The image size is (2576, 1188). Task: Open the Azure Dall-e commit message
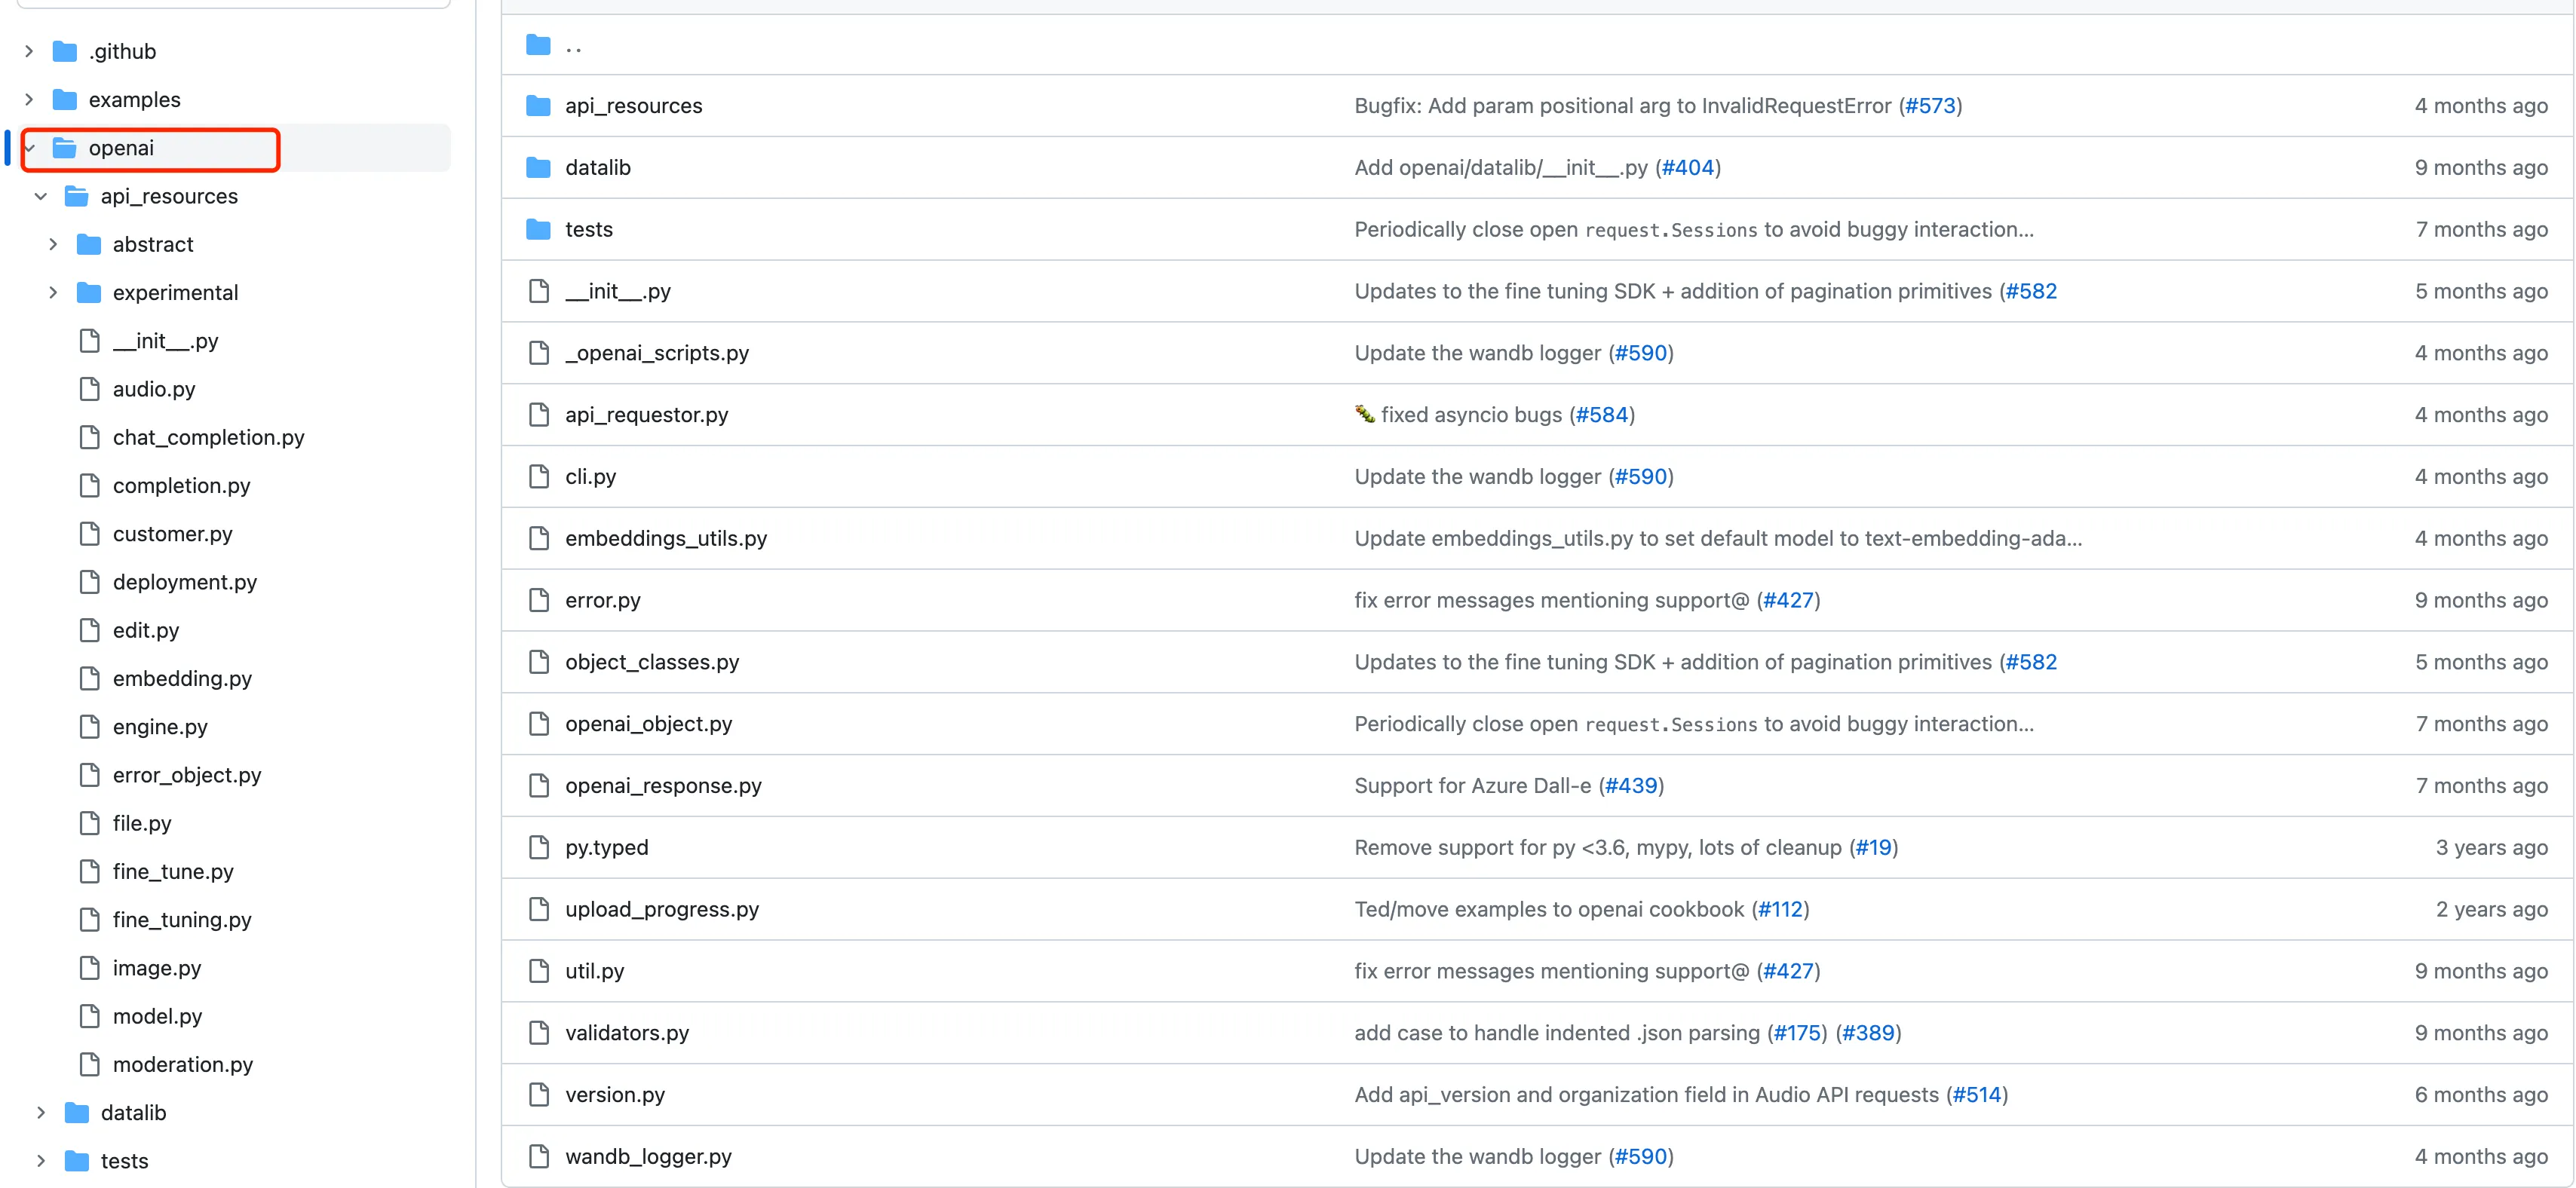point(1471,786)
